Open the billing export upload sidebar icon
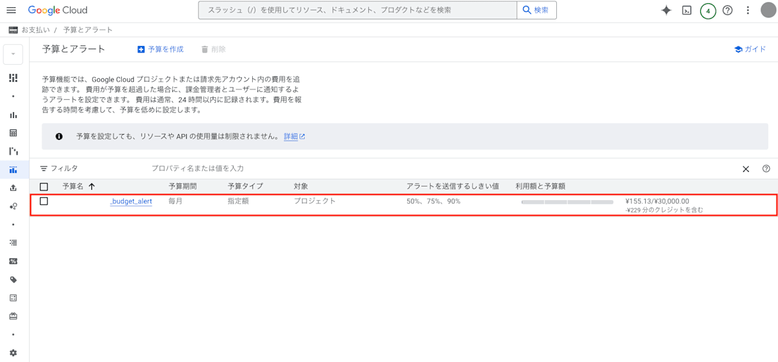Screen dimensions: 778x362 tap(13, 188)
